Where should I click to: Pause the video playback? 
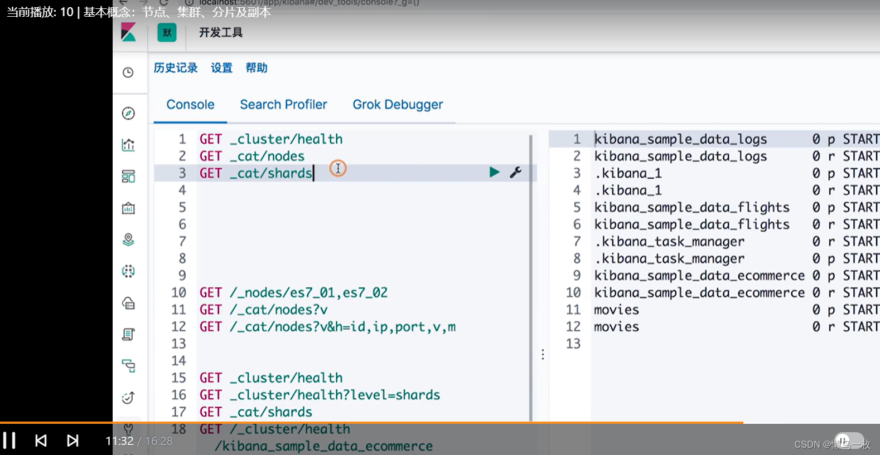click(x=9, y=441)
